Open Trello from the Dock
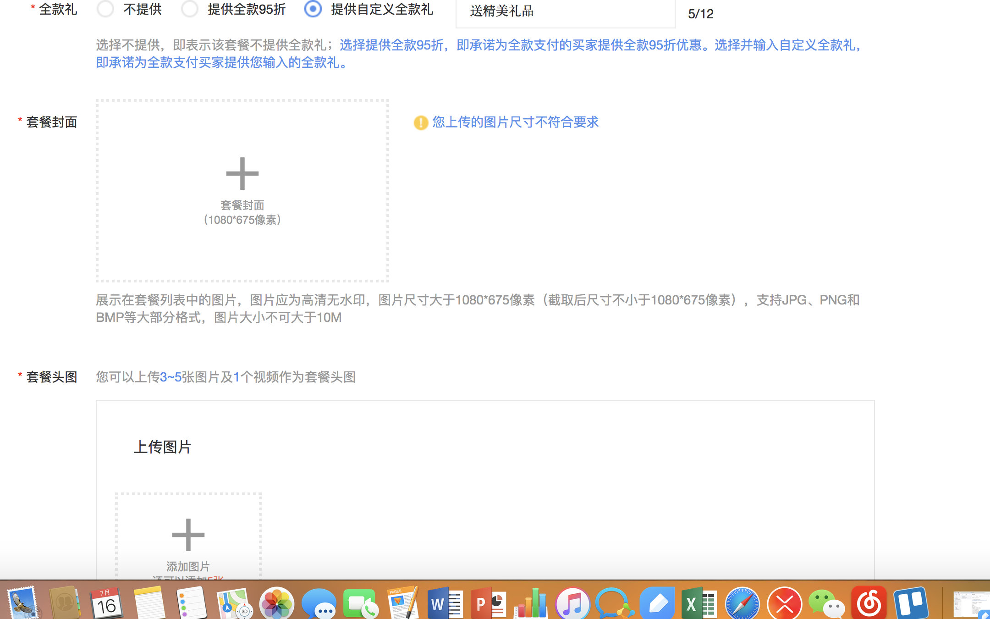The image size is (990, 619). click(x=911, y=602)
